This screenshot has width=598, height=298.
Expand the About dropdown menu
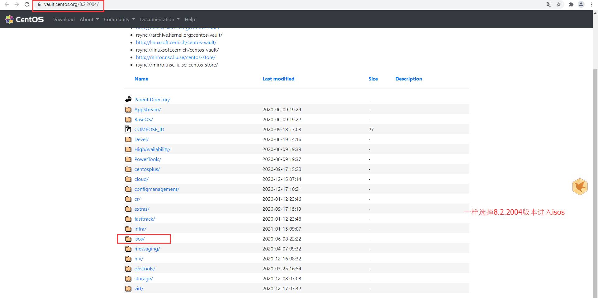coord(89,19)
